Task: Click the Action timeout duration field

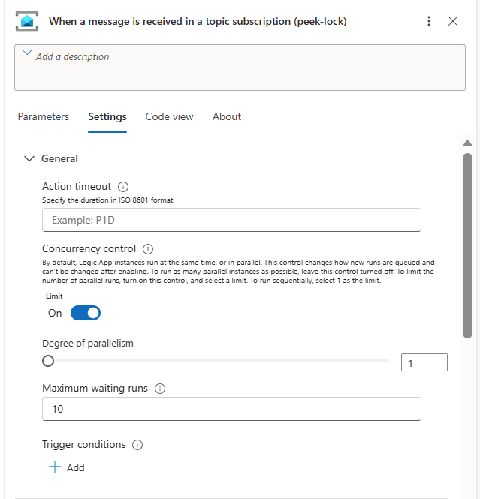Action: coord(231,220)
